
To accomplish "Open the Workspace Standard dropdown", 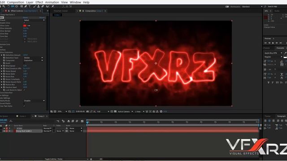I will [x=252, y=7].
